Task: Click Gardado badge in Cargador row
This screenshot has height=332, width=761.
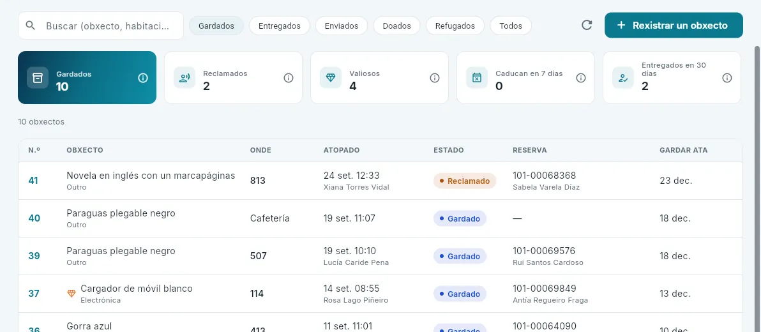Action: pyautogui.click(x=460, y=294)
